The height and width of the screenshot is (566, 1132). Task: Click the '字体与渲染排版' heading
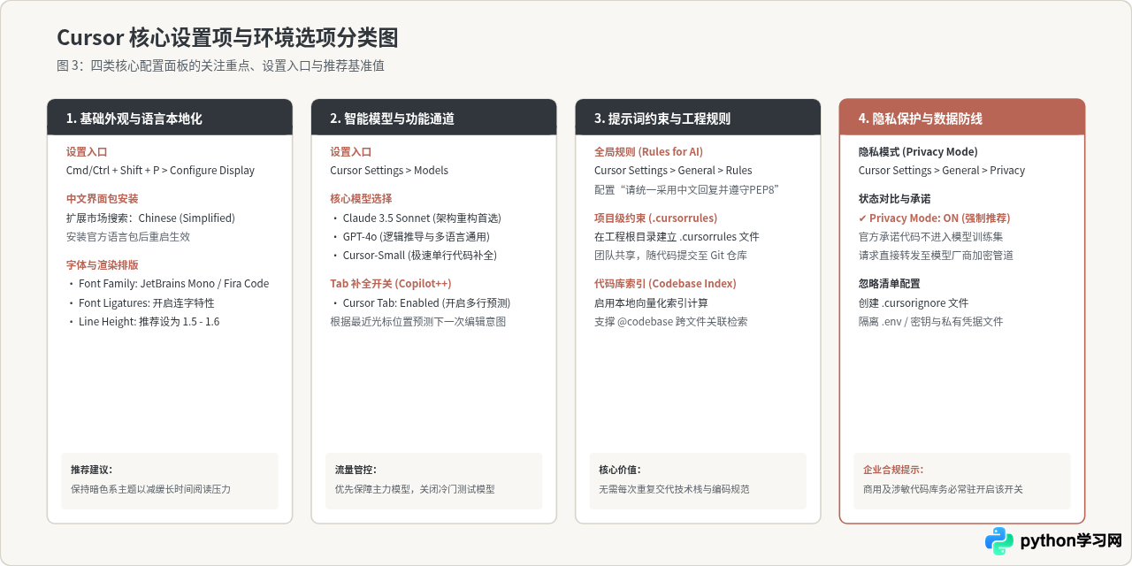[103, 265]
